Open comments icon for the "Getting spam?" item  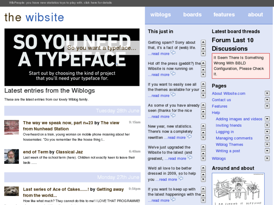(173, 53)
